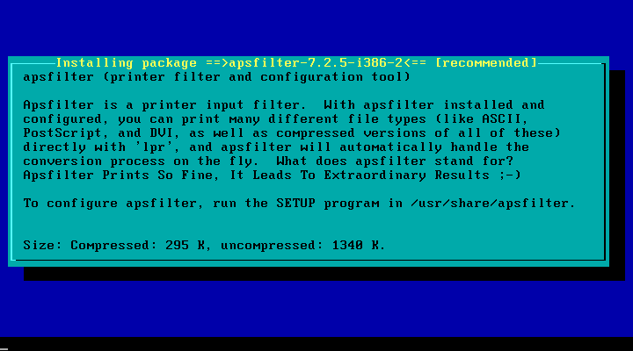
Task: Click the 'apsfilter (printer filter' heading line
Action: (x=216, y=77)
